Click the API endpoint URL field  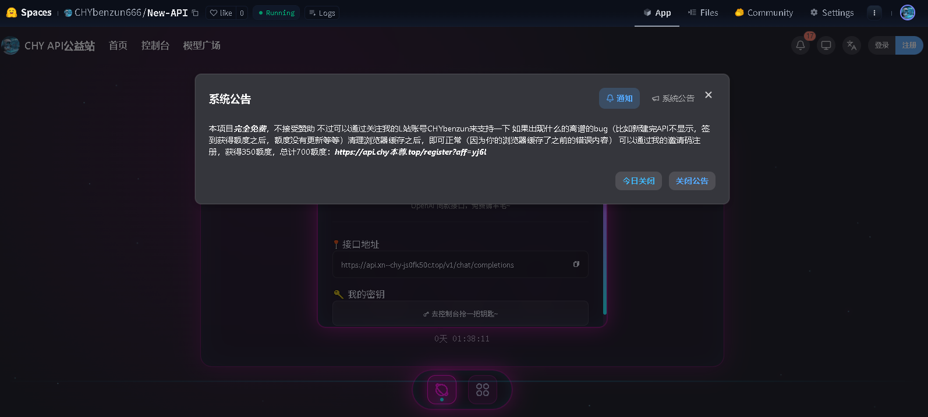[x=460, y=265]
